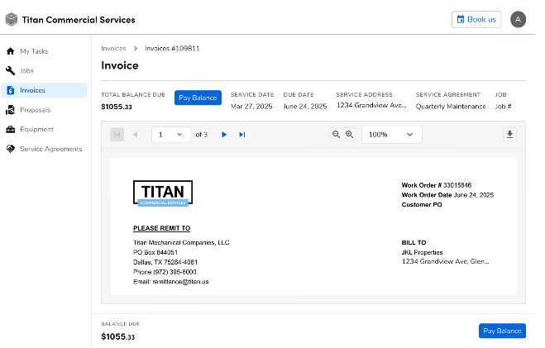This screenshot has height=348, width=545.
Task: Click Dallas, TX 75284-4081 line
Action: pos(165,262)
